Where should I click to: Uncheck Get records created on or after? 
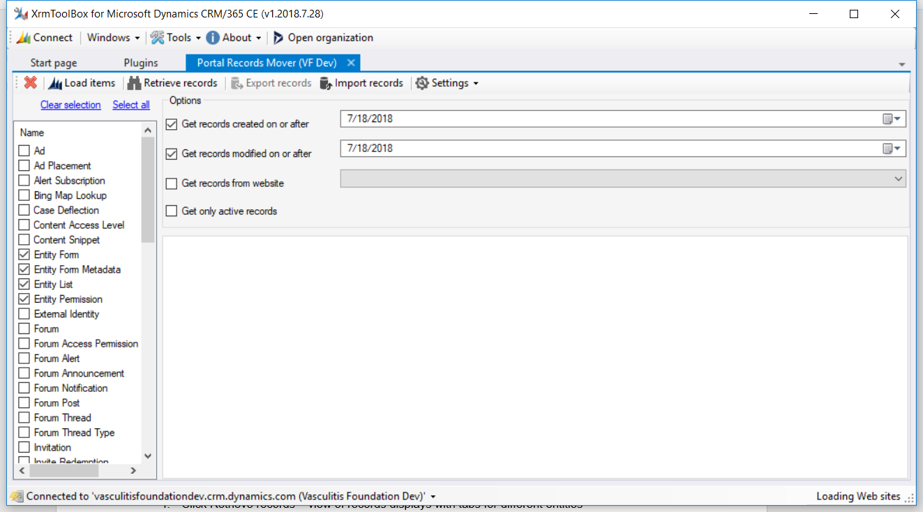point(172,125)
